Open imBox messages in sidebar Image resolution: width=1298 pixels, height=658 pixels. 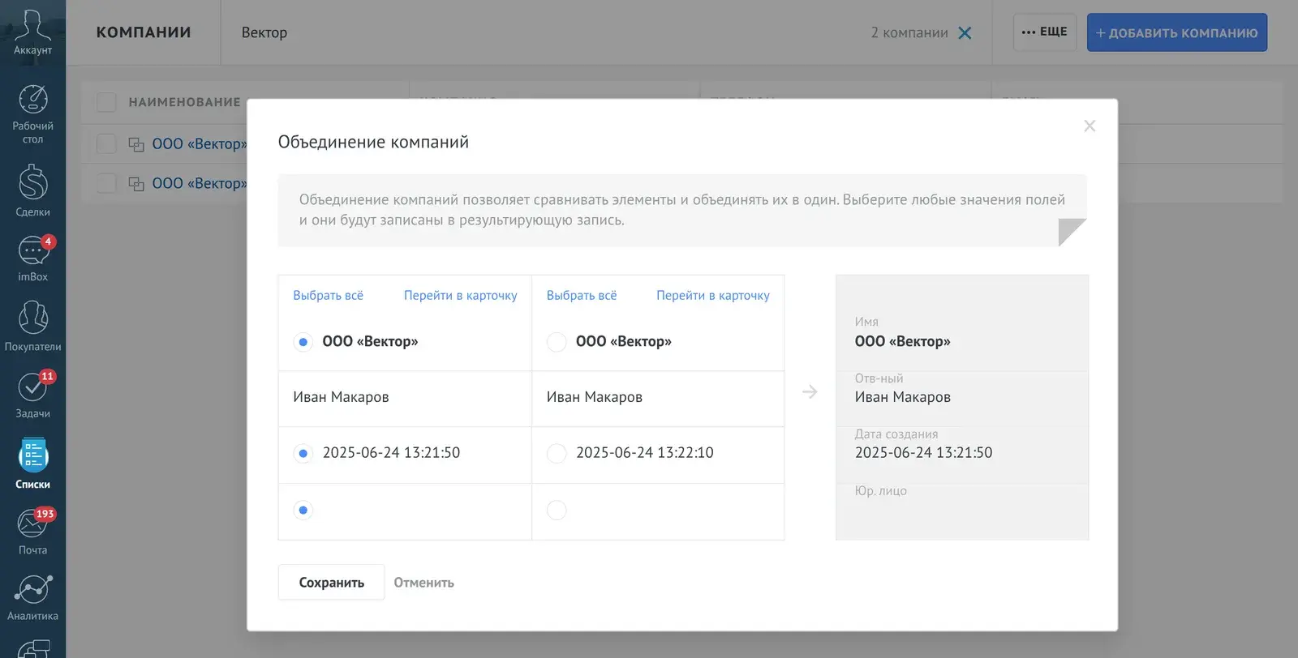coord(32,258)
